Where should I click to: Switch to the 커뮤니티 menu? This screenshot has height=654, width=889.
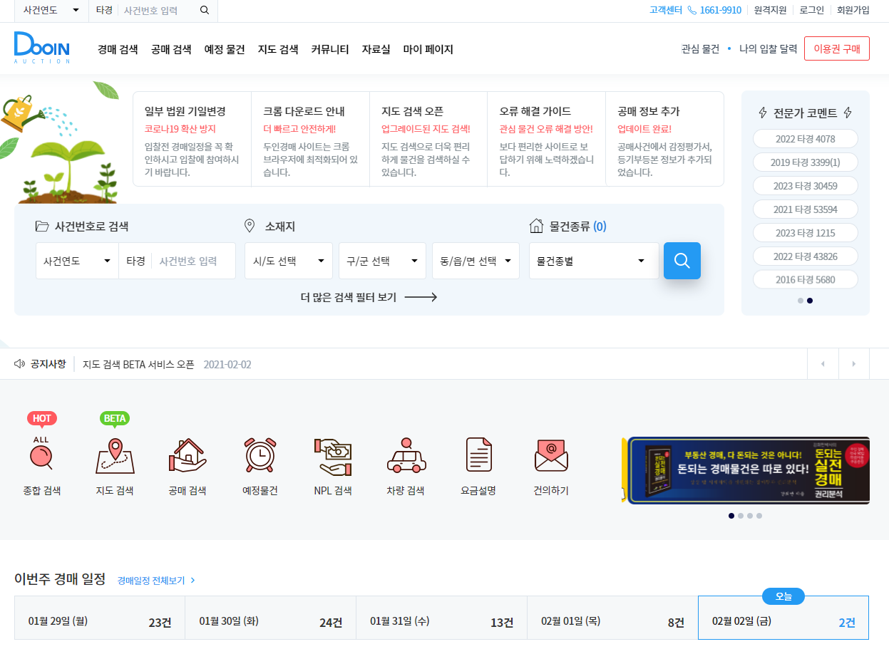tap(329, 49)
